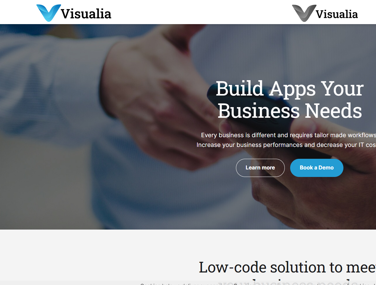Select the Visualia wordmark beside gray logo
The height and width of the screenshot is (285, 376).
tap(337, 14)
